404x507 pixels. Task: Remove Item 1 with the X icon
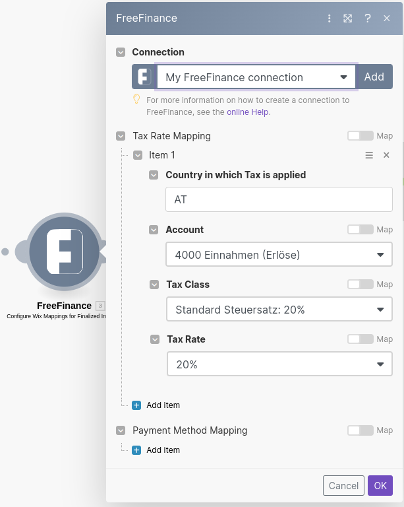(x=387, y=155)
